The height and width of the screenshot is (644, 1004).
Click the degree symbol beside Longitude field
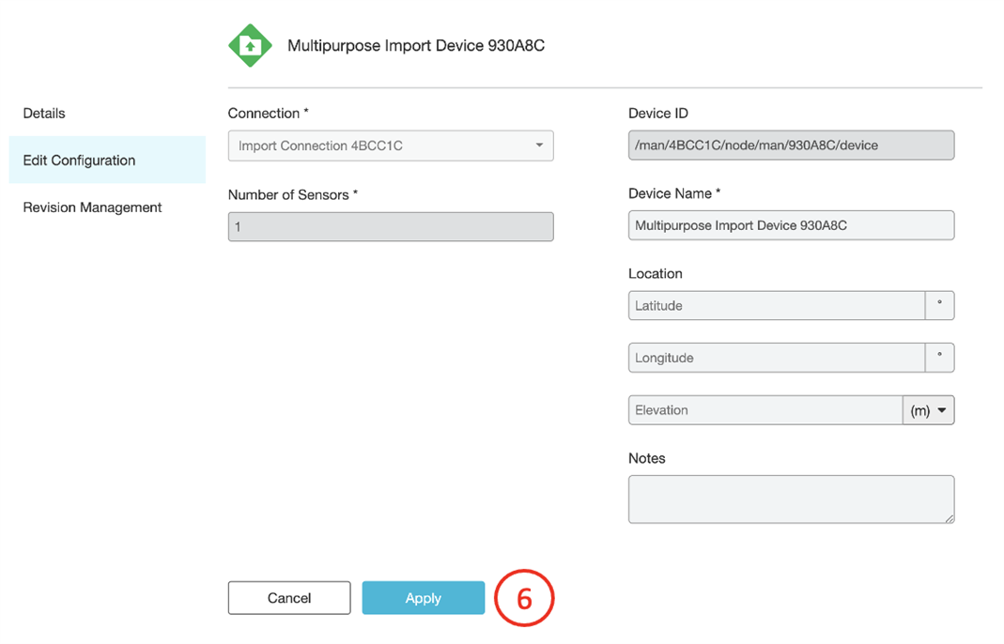tap(940, 358)
